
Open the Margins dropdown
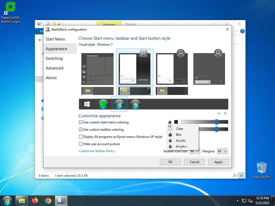[x=222, y=151]
